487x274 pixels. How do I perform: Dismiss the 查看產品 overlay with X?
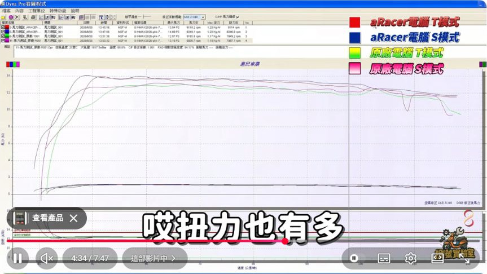point(73,218)
